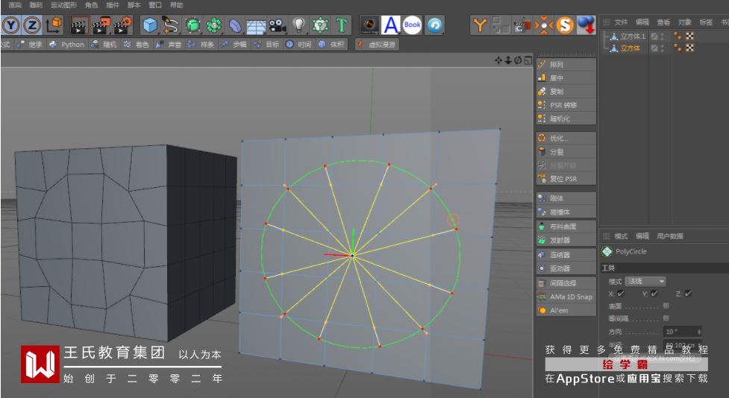Screen dimensions: 729x398
Task: Open the 脚本 menu
Action: pyautogui.click(x=134, y=5)
